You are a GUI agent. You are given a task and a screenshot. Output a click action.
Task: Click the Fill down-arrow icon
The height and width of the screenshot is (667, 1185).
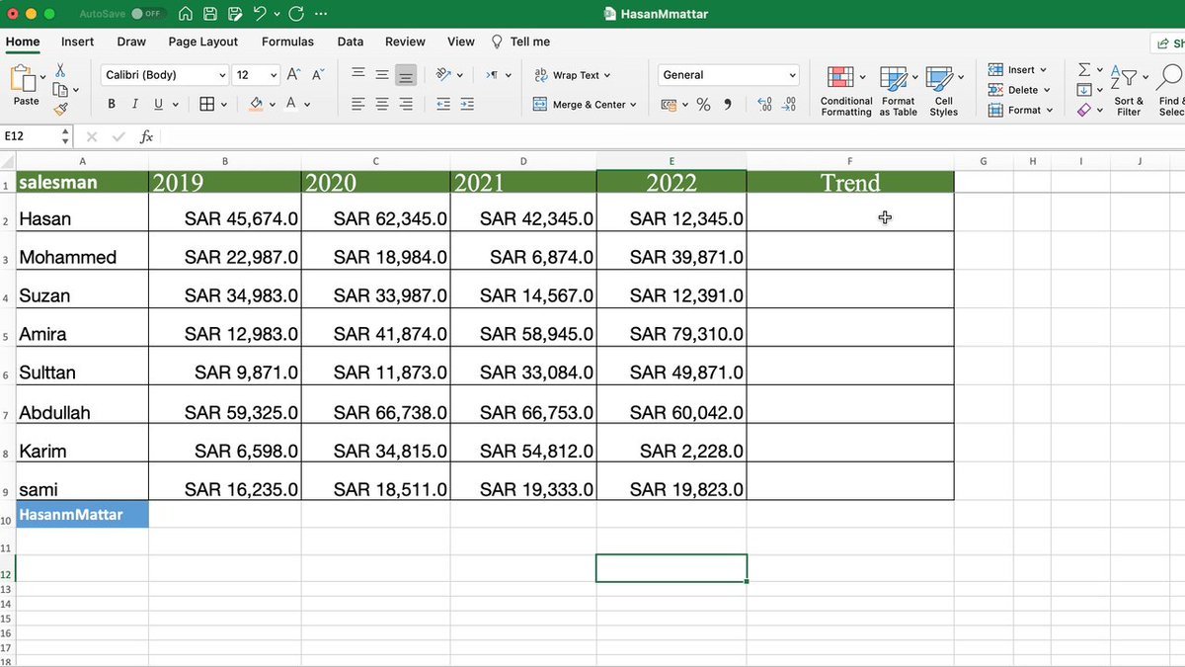1083,90
